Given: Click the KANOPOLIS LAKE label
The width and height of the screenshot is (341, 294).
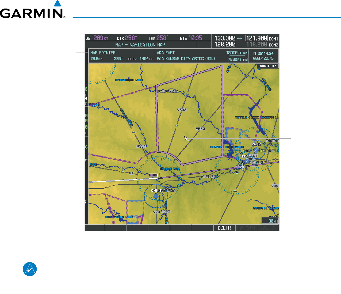Looking at the screenshot, I should click(x=119, y=217).
